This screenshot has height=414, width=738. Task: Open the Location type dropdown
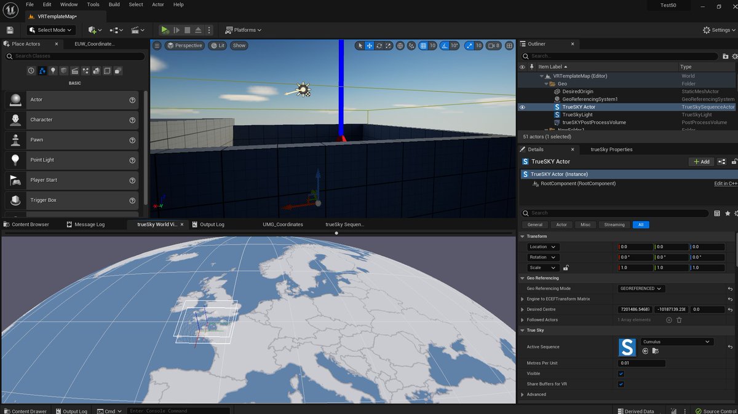click(543, 247)
